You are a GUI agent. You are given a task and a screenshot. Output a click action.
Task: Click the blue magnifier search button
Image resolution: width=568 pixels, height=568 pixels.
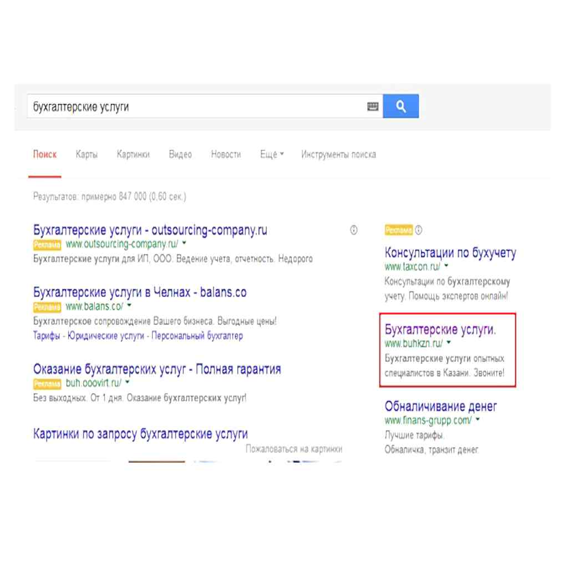[x=400, y=106]
